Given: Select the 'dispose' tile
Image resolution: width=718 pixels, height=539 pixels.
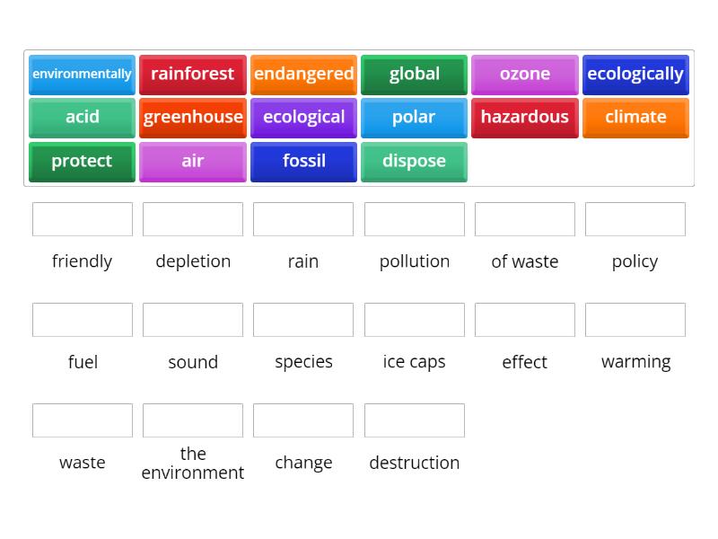Looking at the screenshot, I should point(414,162).
